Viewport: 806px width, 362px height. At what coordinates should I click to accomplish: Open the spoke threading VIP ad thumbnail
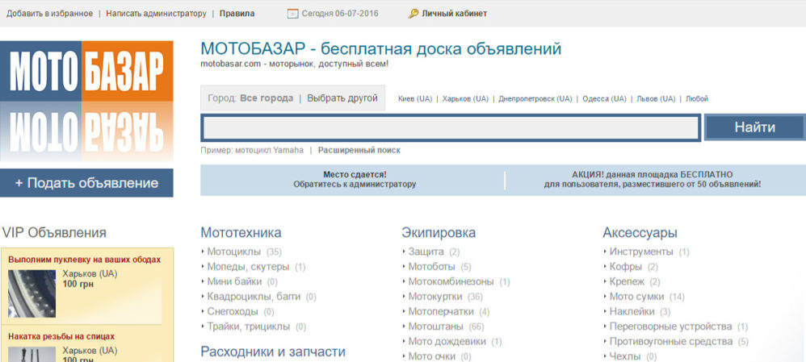31,354
